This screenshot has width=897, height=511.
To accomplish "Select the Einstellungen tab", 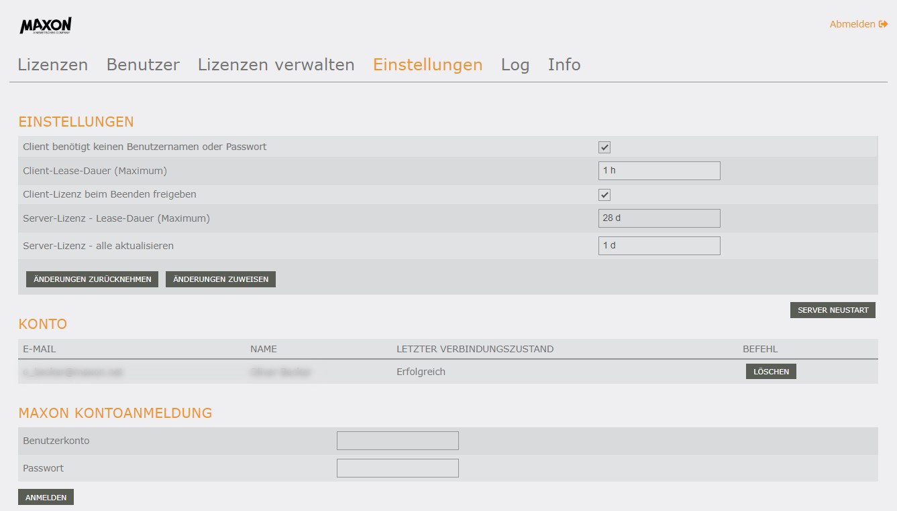I will point(427,65).
